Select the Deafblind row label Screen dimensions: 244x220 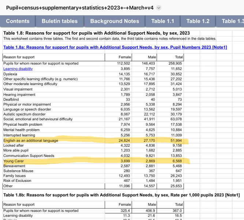(x=11, y=99)
